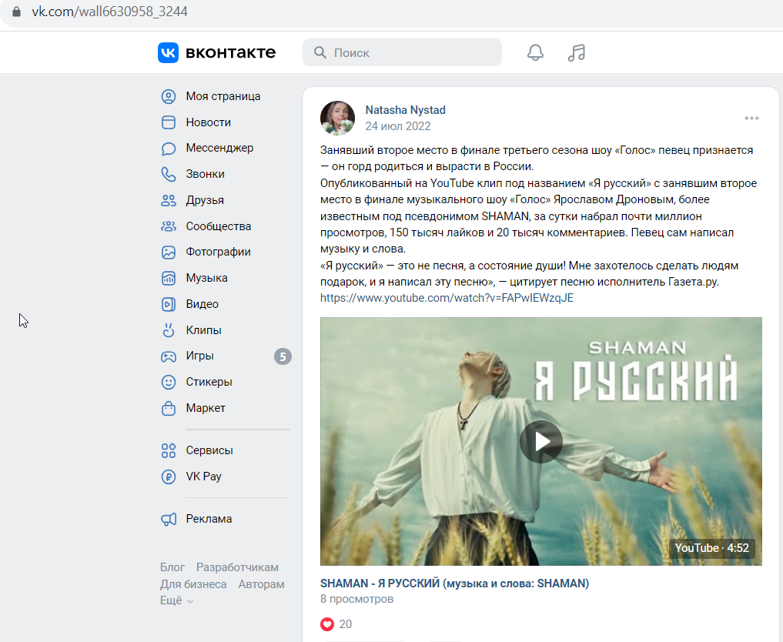The width and height of the screenshot is (783, 642).
Task: Expand the Ещё footer dropdown
Action: 176,600
